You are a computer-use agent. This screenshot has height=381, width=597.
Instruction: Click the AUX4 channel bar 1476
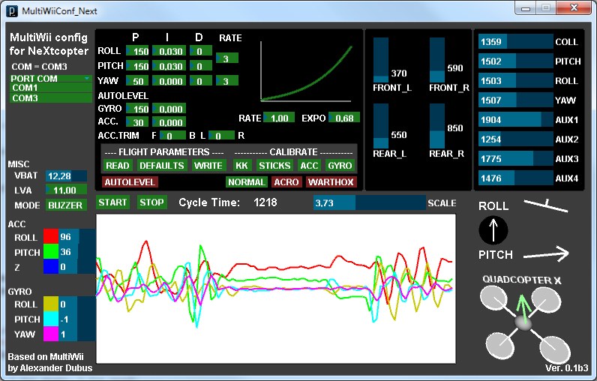click(515, 178)
